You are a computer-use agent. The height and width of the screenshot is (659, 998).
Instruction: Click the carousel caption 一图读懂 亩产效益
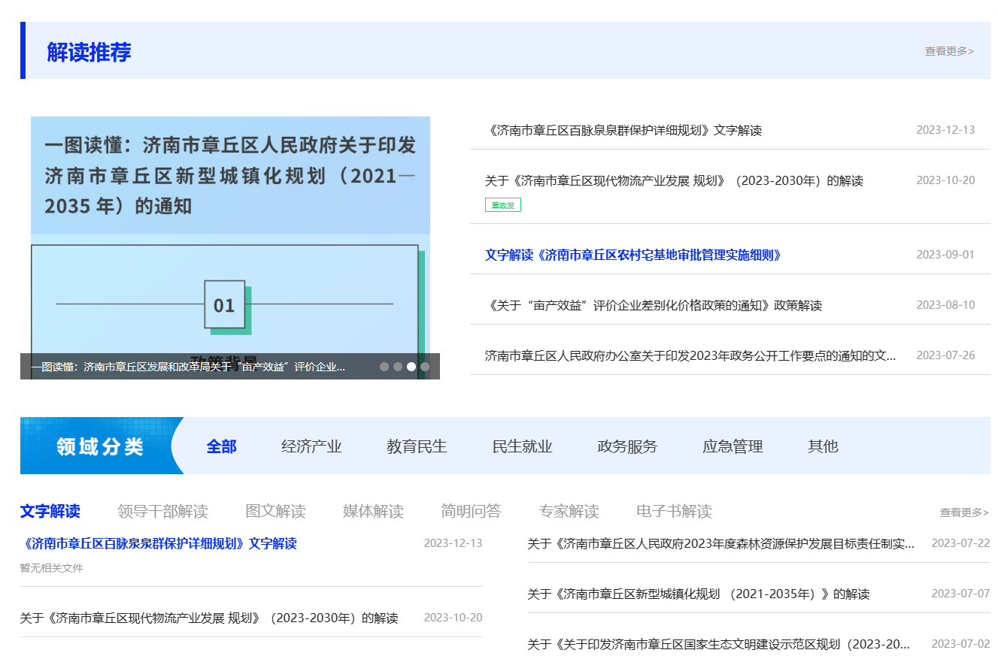click(x=188, y=367)
